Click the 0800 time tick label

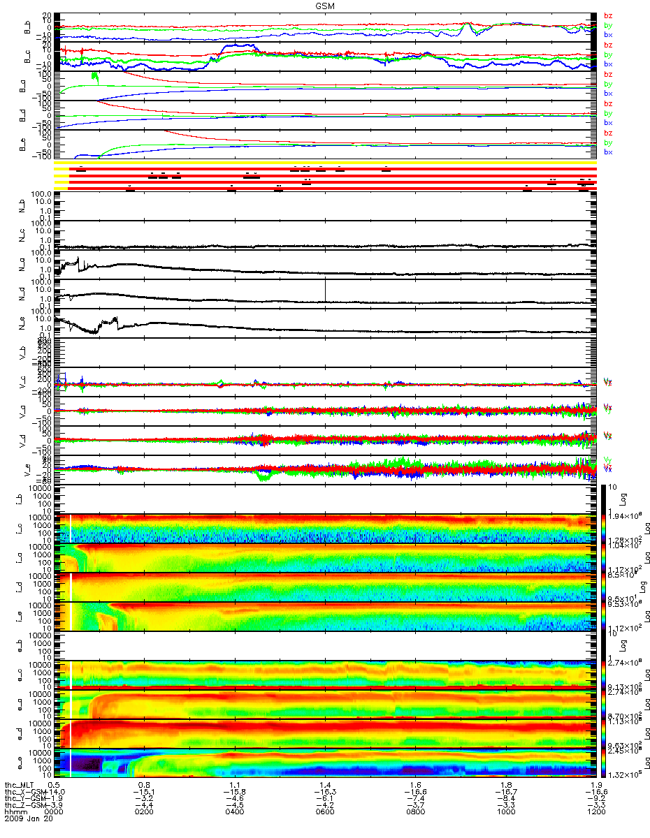415,813
